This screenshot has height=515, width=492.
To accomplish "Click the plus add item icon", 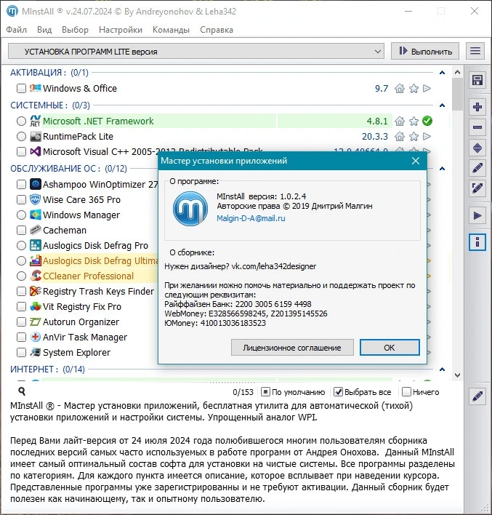I will coord(477,107).
